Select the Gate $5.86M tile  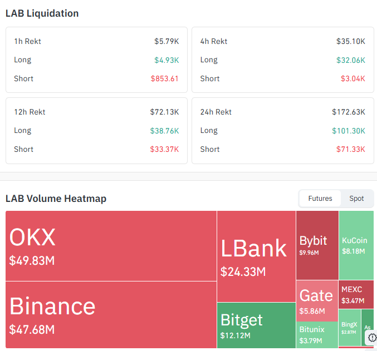coord(317,301)
